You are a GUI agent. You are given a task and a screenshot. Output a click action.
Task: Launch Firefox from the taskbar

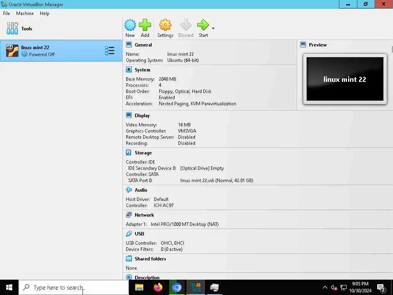click(158, 287)
